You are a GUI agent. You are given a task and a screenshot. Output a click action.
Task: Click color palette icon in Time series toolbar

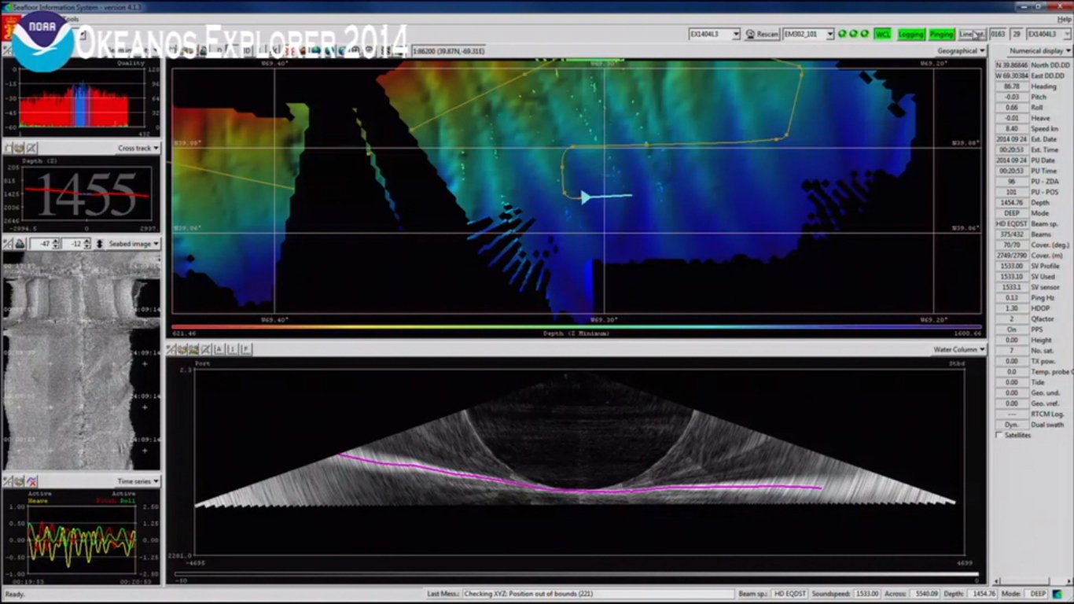tap(20, 481)
